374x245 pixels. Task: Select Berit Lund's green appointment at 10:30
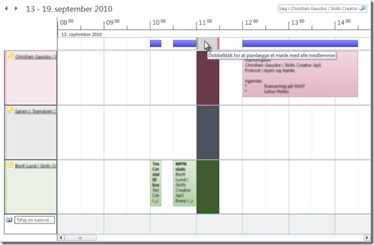(184, 183)
